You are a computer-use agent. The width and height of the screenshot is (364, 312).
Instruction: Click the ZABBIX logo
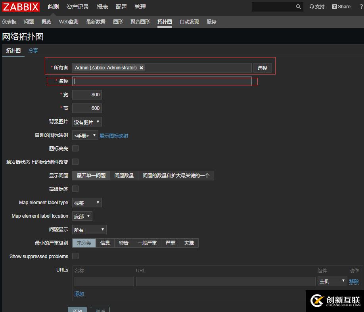click(x=21, y=7)
